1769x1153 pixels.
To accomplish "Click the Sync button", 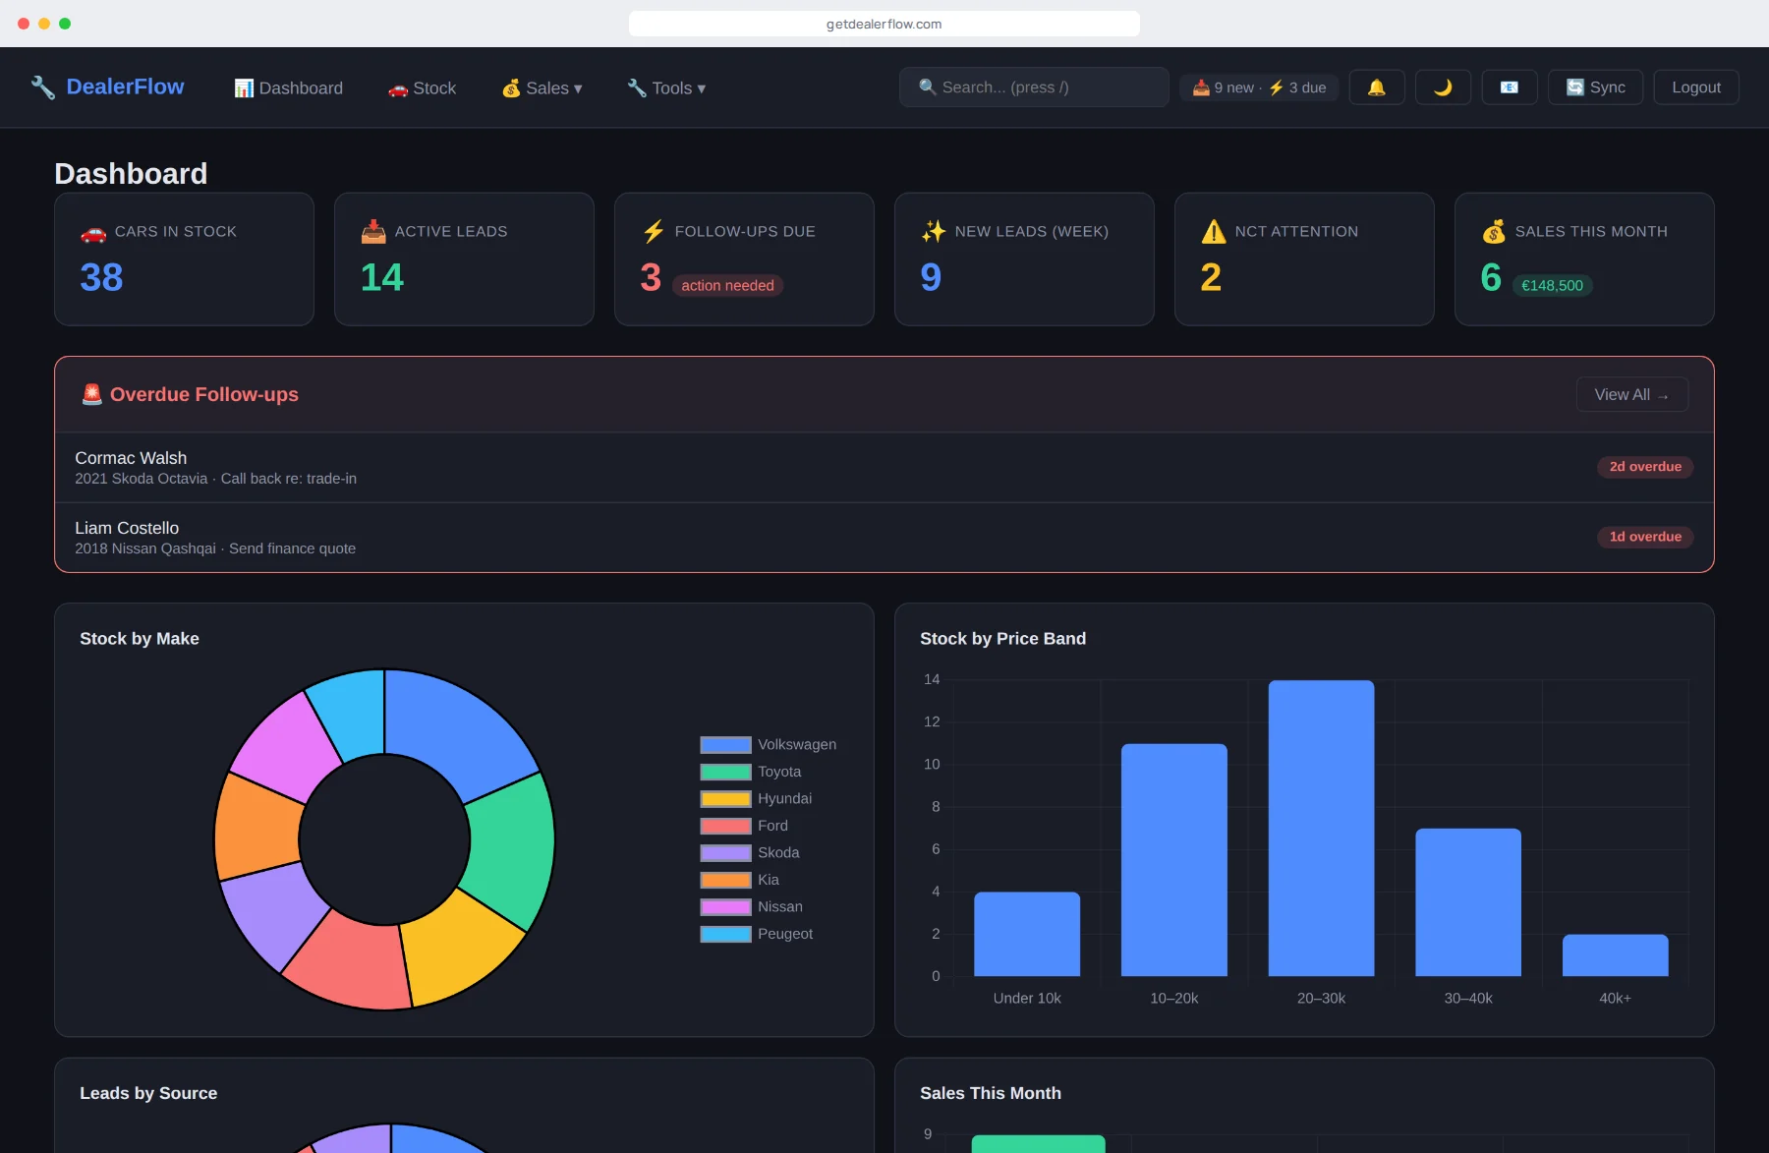I will 1595,87.
